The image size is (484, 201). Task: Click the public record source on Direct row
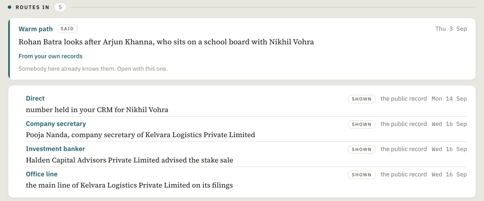pyautogui.click(x=404, y=99)
